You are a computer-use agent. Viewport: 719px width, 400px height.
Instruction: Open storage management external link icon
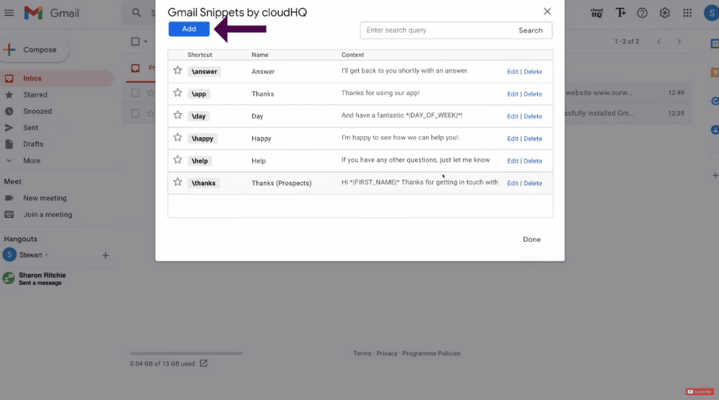pos(203,363)
